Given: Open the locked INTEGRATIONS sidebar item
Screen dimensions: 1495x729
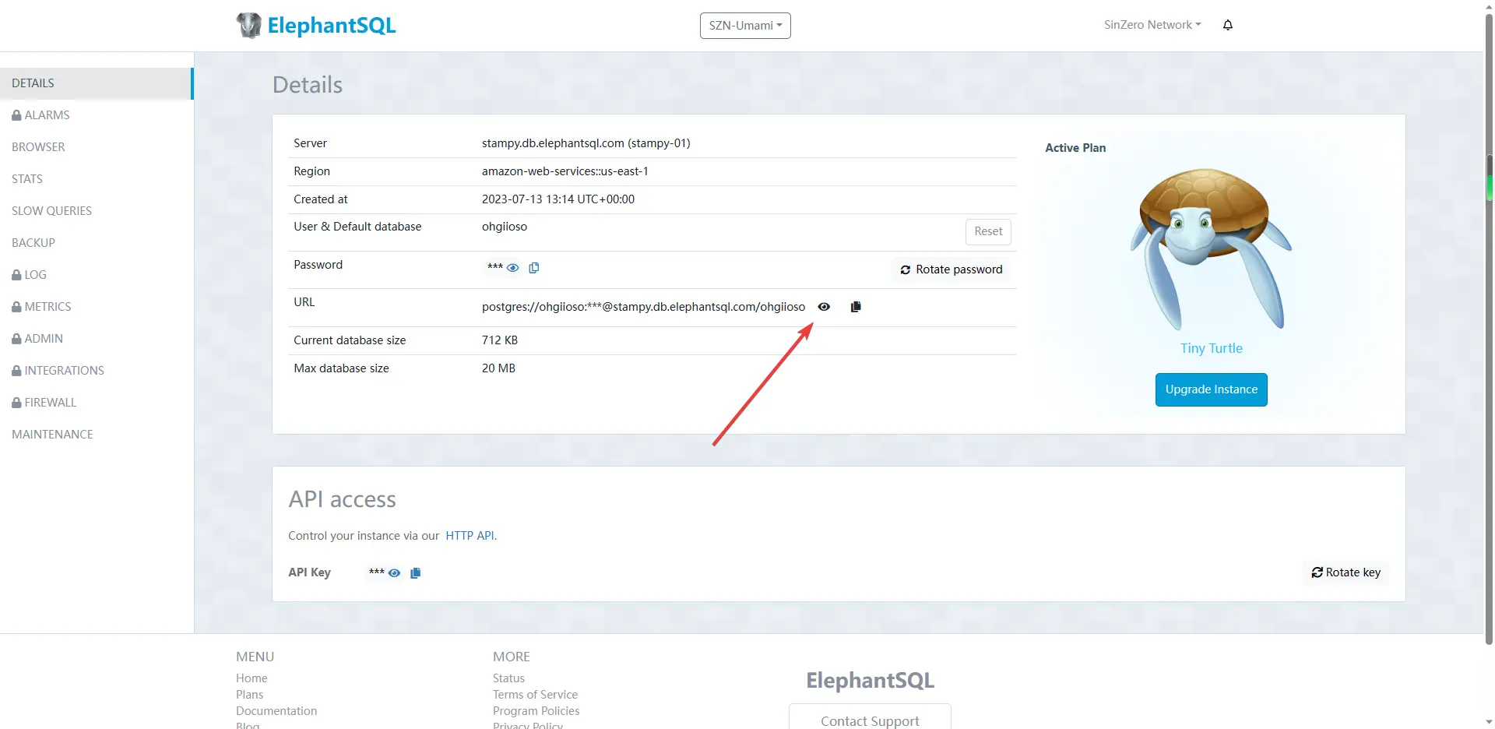Looking at the screenshot, I should click(x=96, y=371).
